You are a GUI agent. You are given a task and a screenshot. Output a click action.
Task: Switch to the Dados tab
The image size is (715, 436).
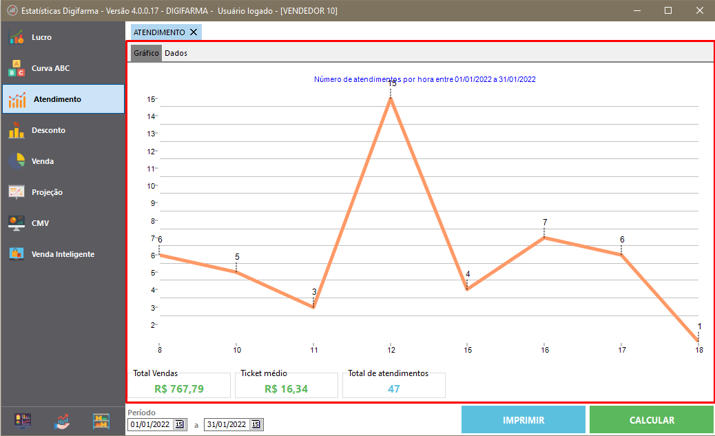pos(176,53)
